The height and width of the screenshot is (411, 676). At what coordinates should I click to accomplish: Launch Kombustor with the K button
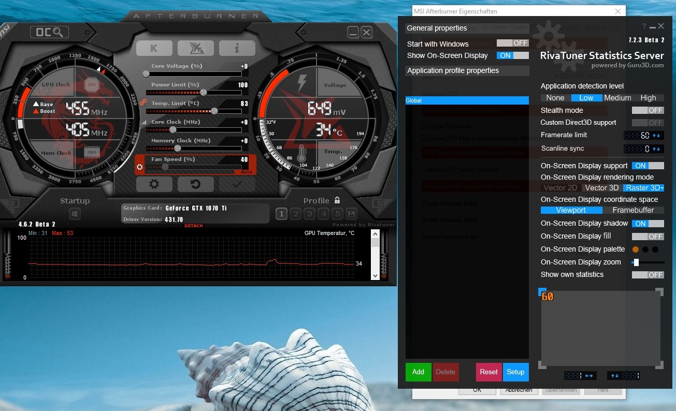click(154, 48)
